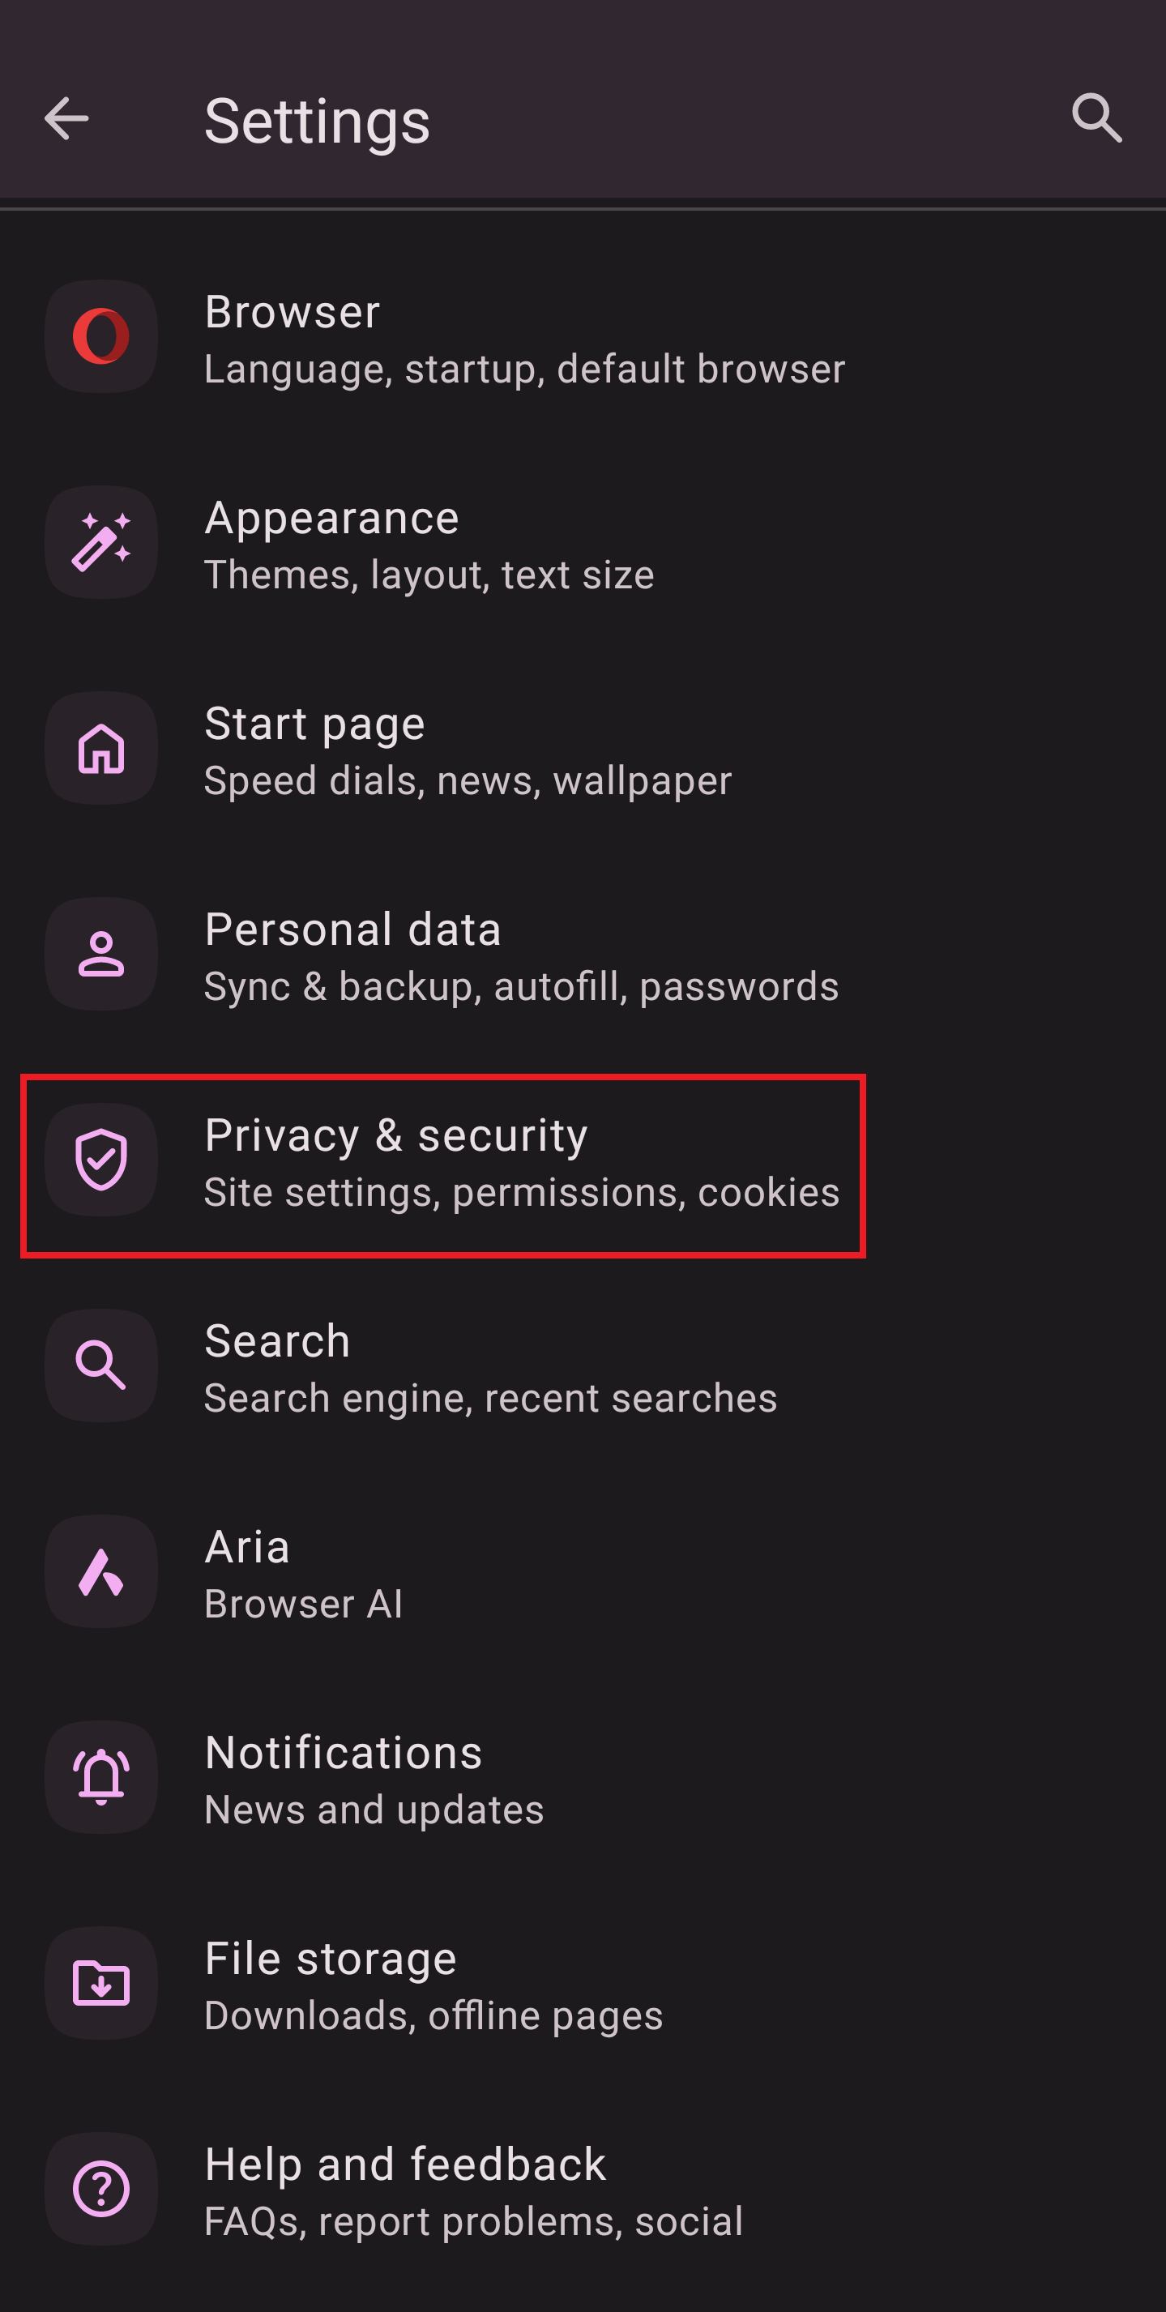Tap the Help question mark icon
This screenshot has width=1166, height=2312.
101,2189
